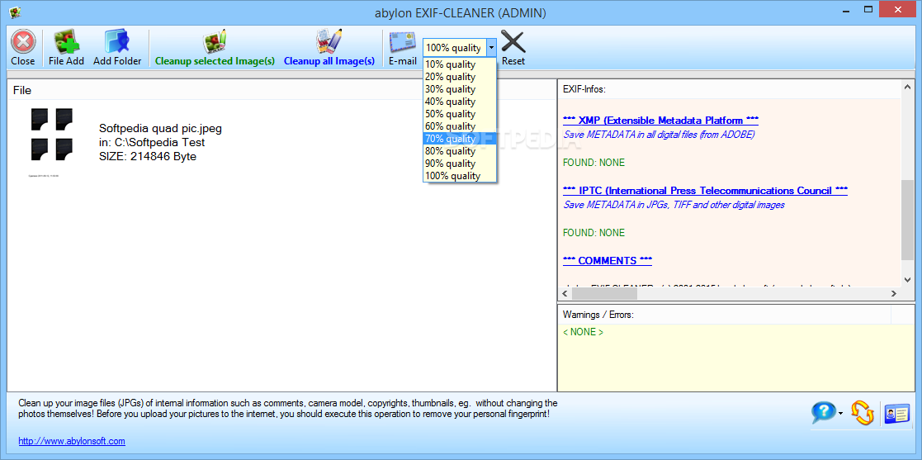Click the text Save METADATA in all digital files
The image size is (922, 460).
659,135
